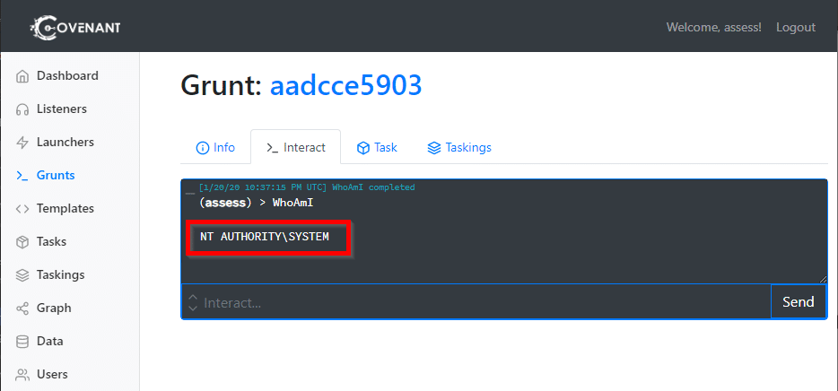Click the Logout link
The image size is (838, 391).
[796, 27]
